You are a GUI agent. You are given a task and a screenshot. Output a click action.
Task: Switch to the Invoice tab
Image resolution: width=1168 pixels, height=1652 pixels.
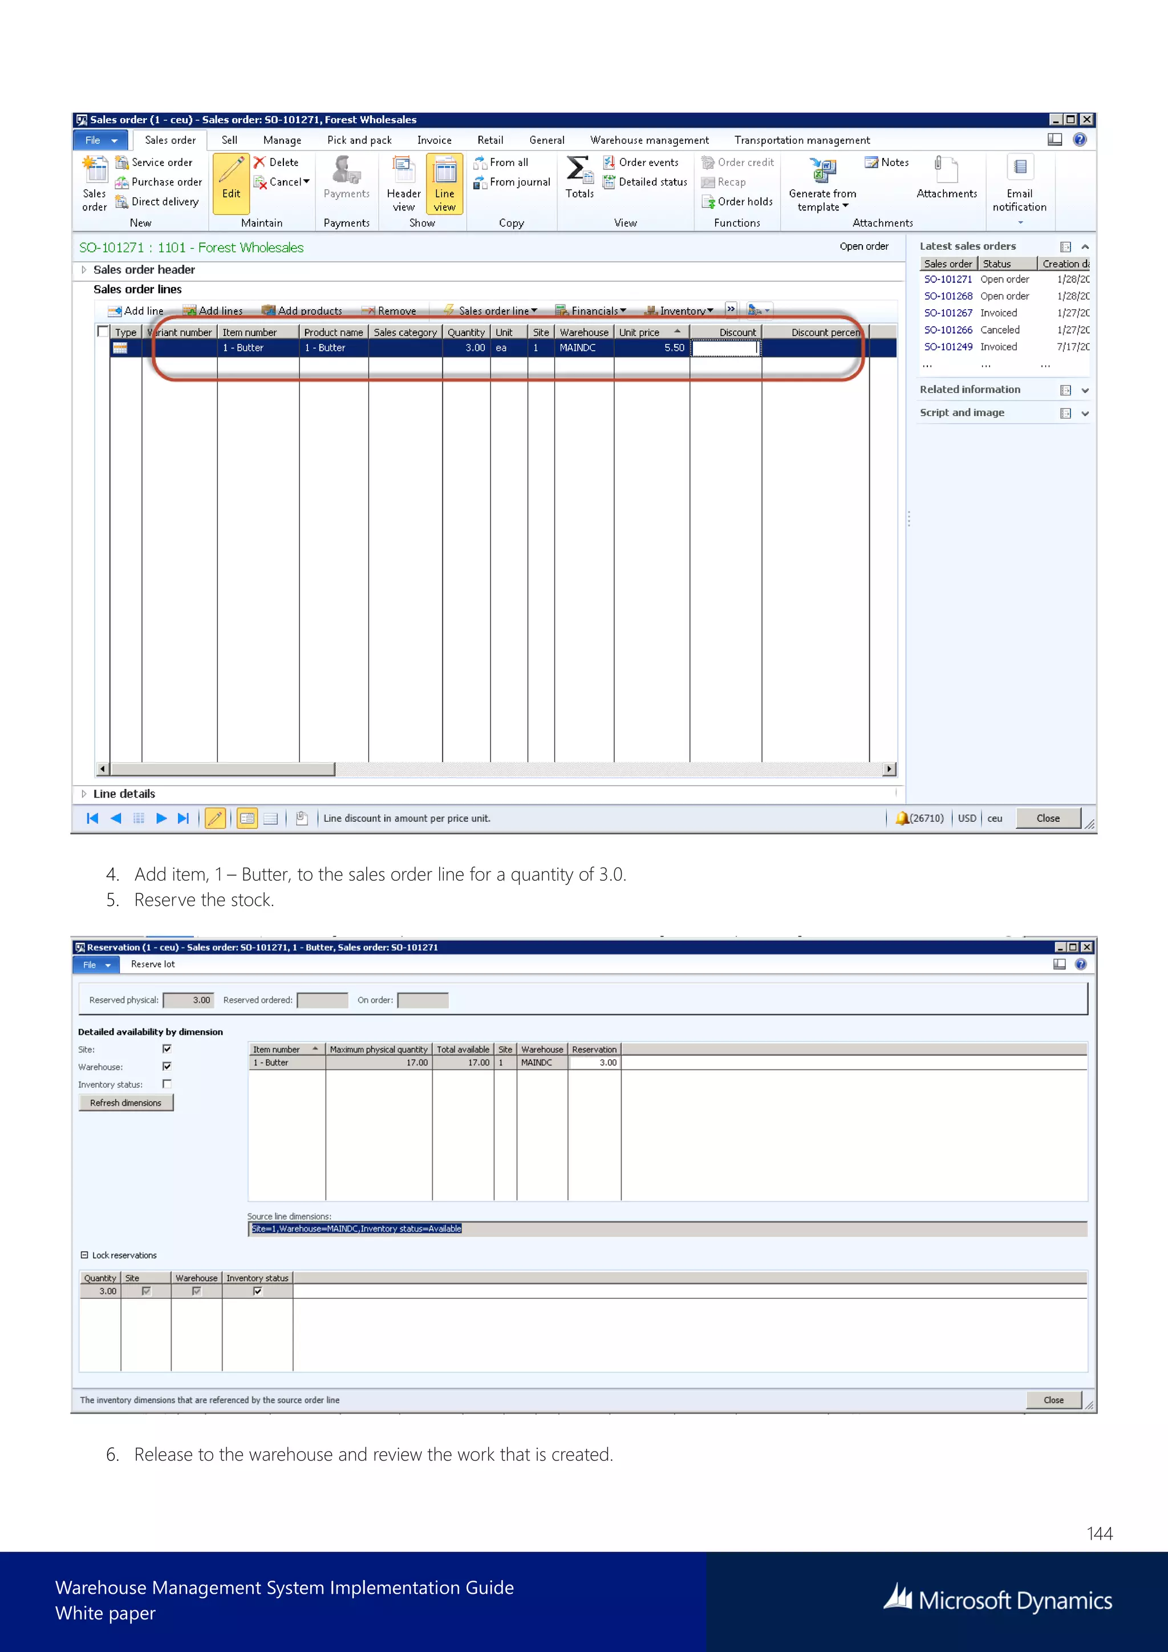tap(435, 140)
